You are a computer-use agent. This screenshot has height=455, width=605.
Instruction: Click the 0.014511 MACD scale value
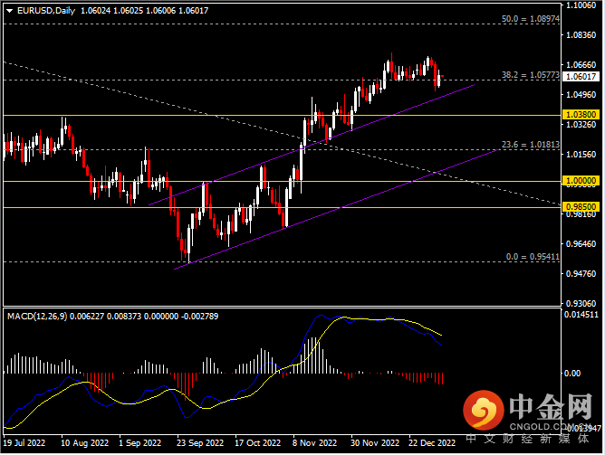click(581, 314)
